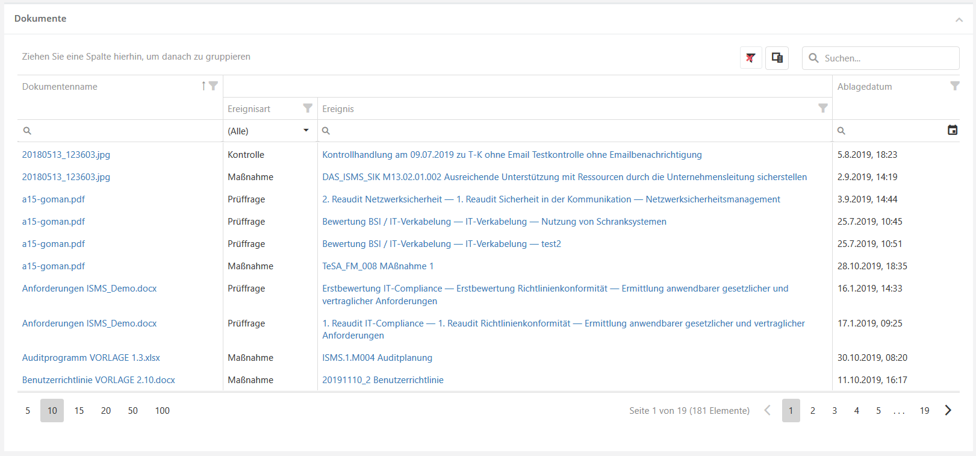
Task: Jump to last page 19
Action: tap(924, 411)
